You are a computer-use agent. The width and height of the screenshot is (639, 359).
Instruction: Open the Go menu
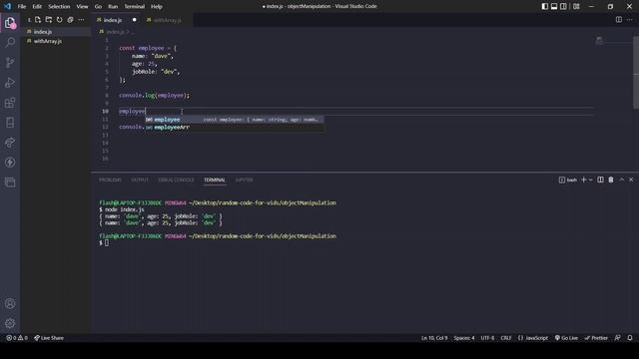98,7
